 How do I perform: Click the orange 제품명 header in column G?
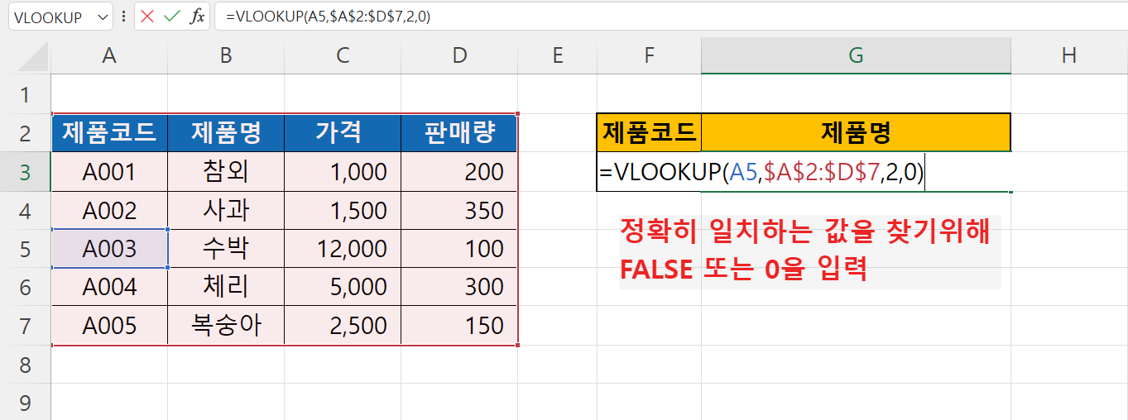coord(856,132)
